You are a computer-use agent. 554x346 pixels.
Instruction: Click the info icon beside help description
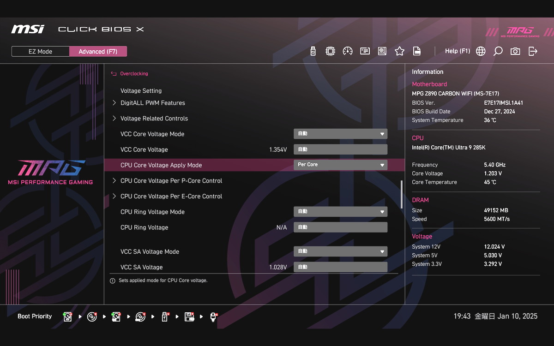point(112,280)
